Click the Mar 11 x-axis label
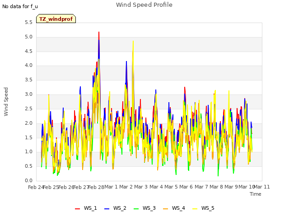Screen dimensions: 289x217 click(x=262, y=187)
